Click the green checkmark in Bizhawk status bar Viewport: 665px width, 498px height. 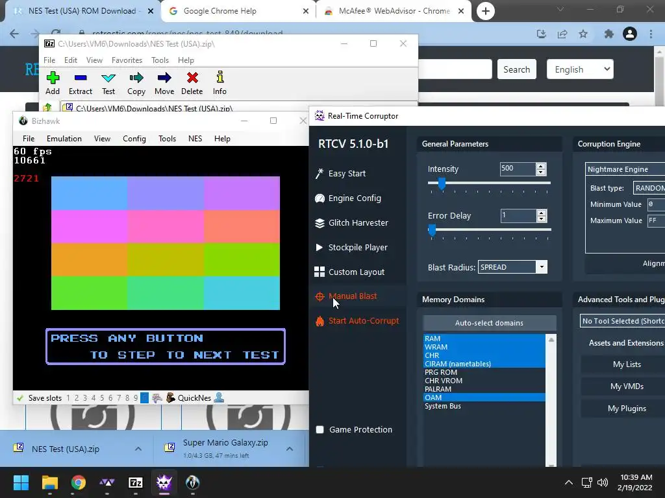click(19, 398)
